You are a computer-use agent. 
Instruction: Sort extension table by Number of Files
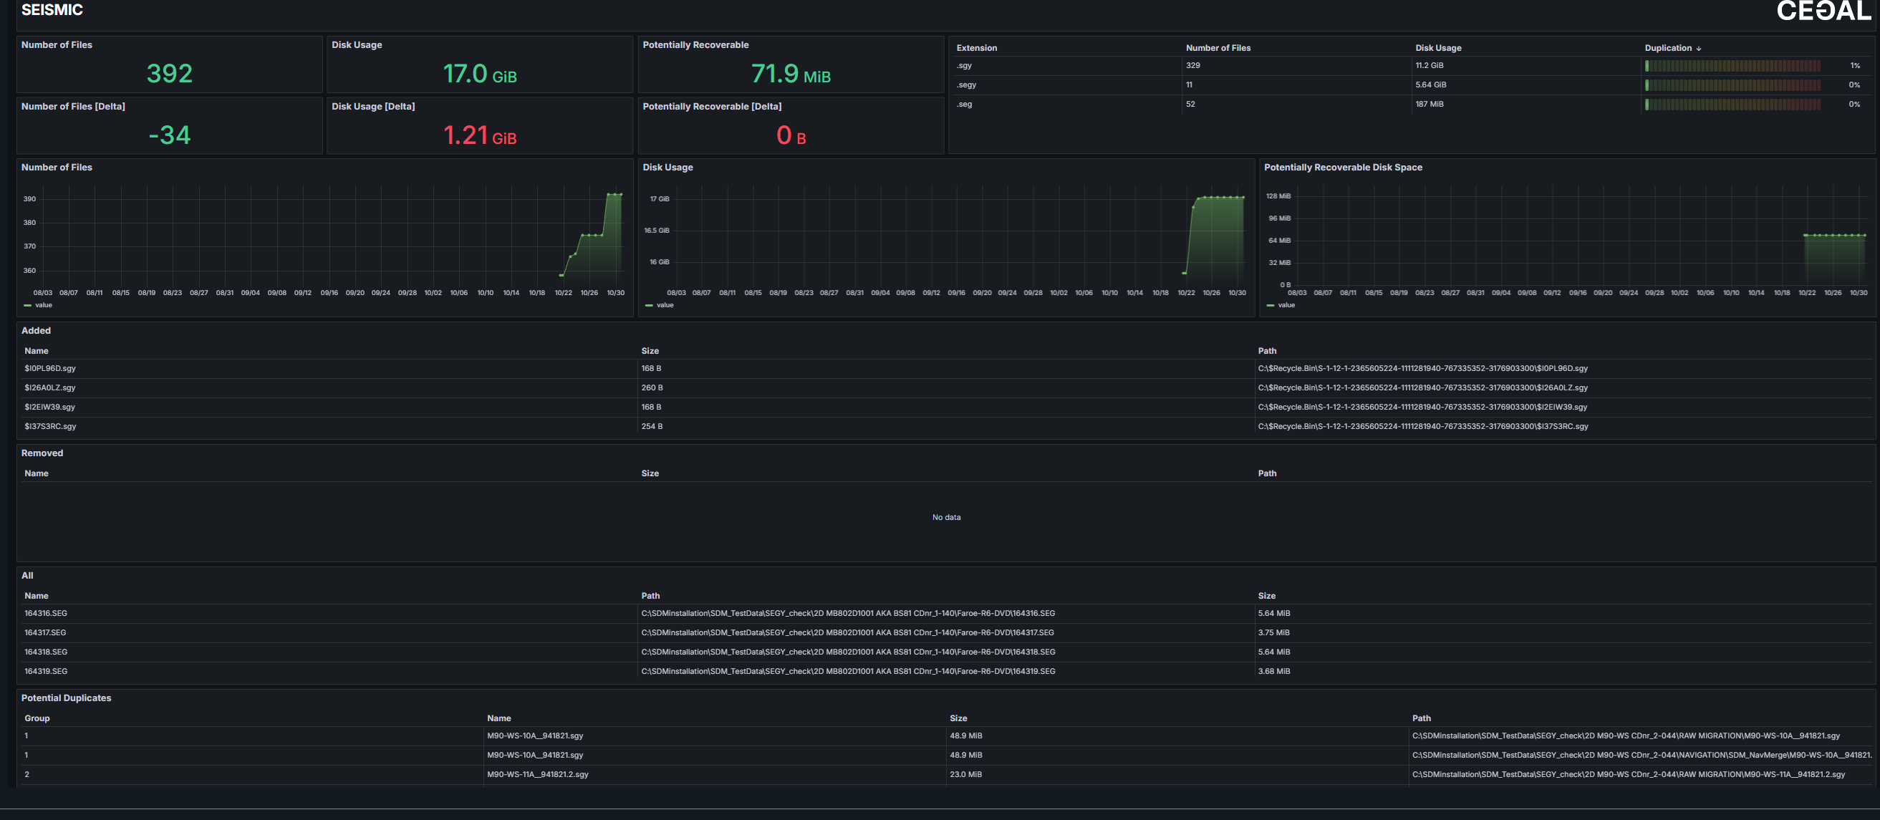(1218, 48)
